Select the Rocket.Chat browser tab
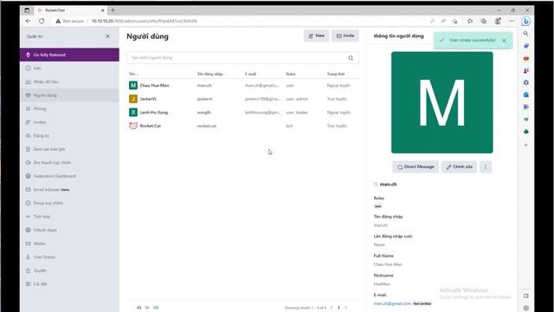This screenshot has height=312, width=554. click(71, 10)
